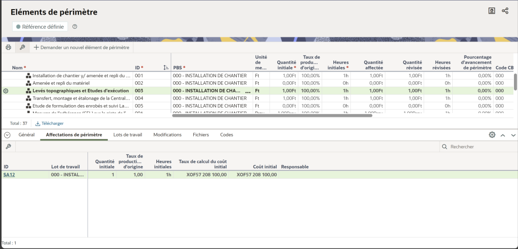Click the ID column sort icon
Viewport: 518px width, 249px height.
(x=166, y=67)
